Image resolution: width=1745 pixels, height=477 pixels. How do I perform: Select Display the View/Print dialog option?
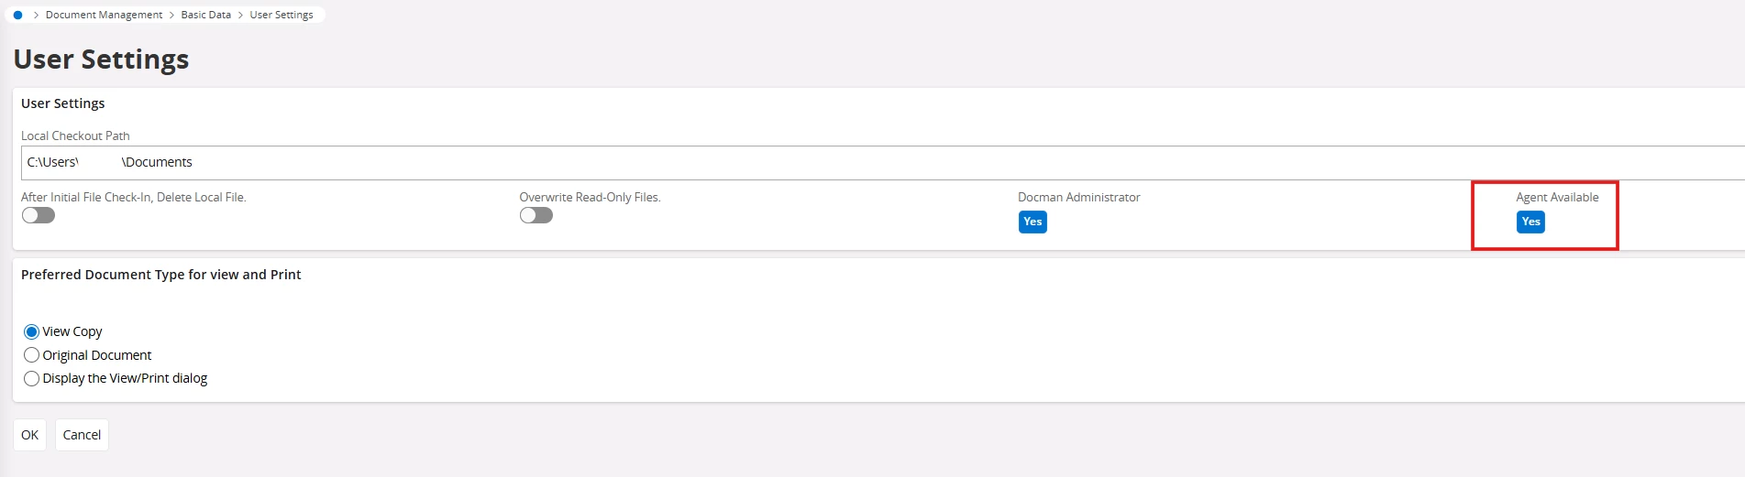(x=32, y=378)
